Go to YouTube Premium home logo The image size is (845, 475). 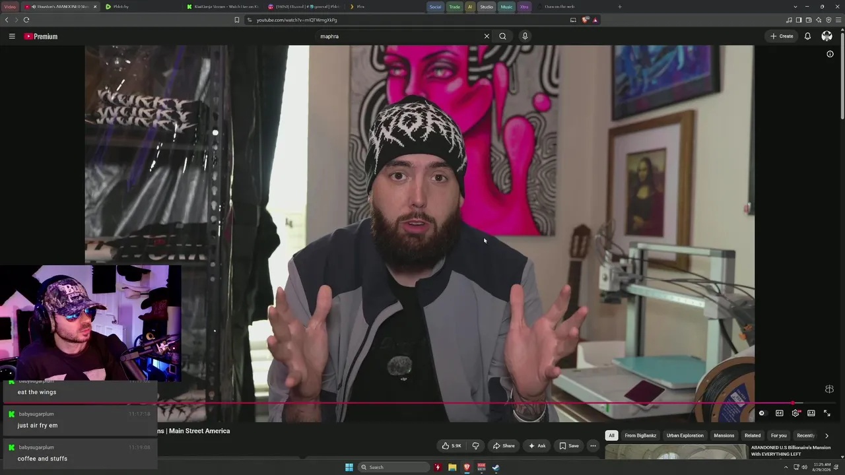(41, 36)
